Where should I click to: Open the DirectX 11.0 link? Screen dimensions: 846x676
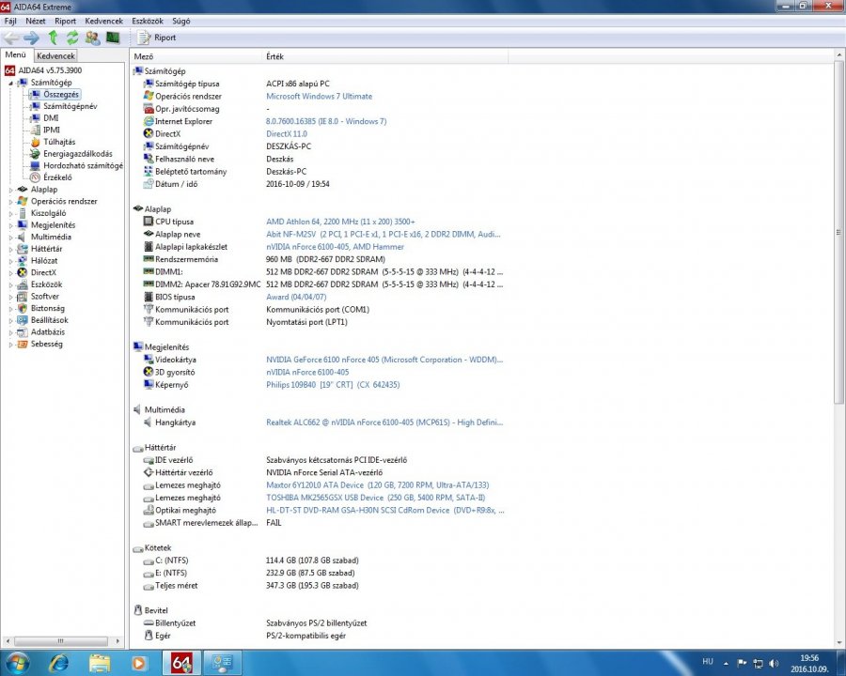pos(287,133)
